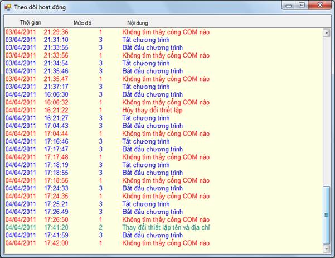Click the scrollbar down arrow
The width and height of the screenshot is (335, 258).
[x=327, y=249]
